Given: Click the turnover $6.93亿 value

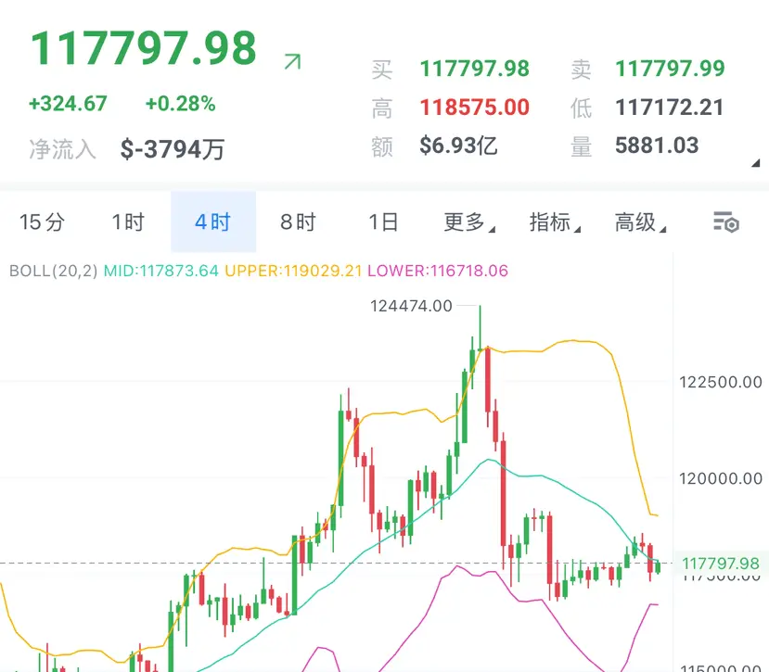Looking at the screenshot, I should [458, 146].
